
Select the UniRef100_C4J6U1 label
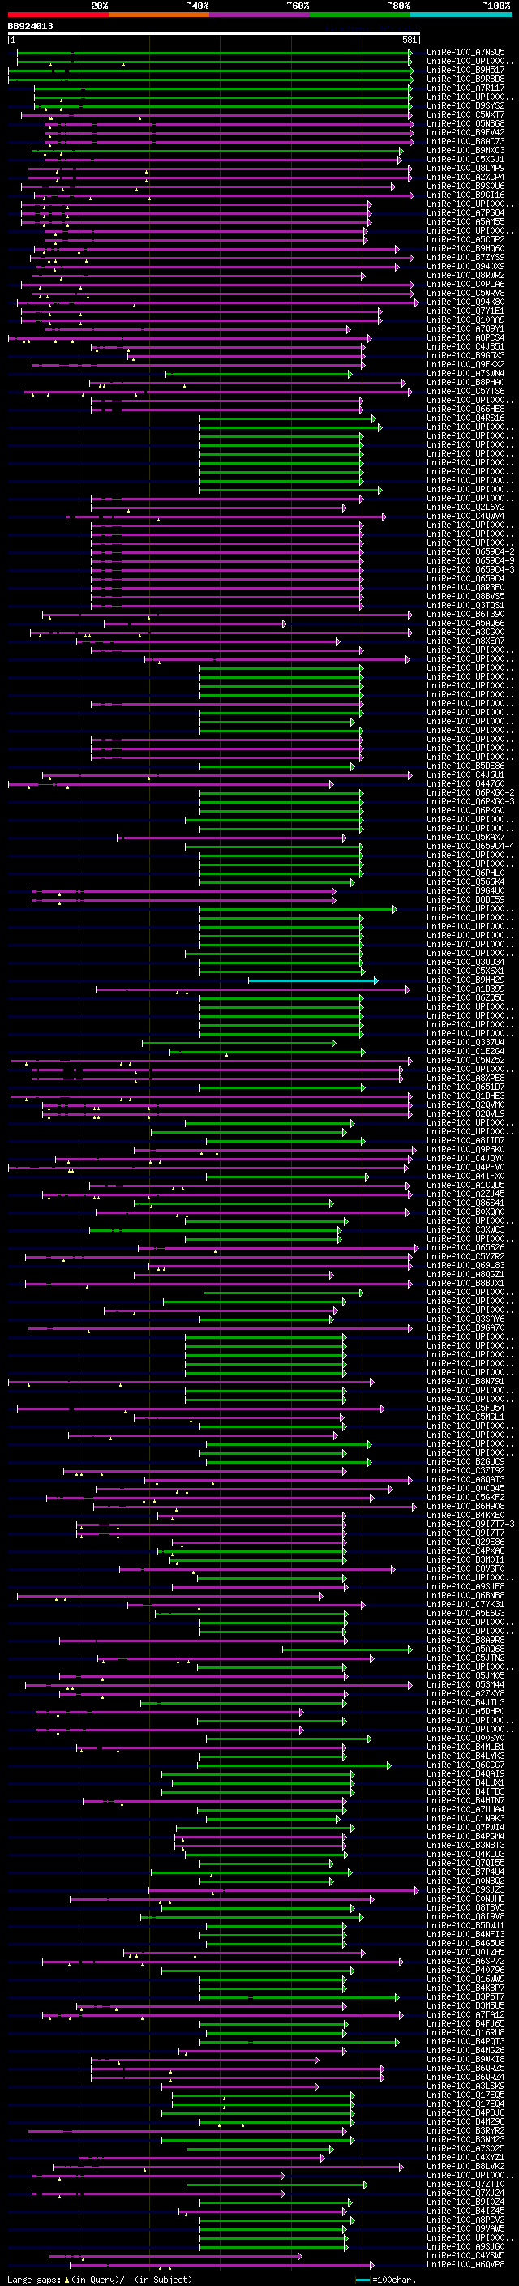pos(465,774)
